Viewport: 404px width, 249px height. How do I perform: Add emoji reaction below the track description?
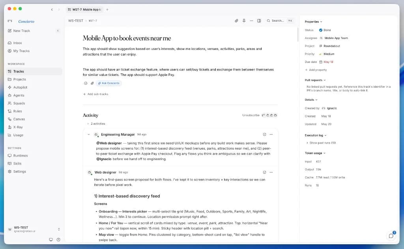click(86, 83)
